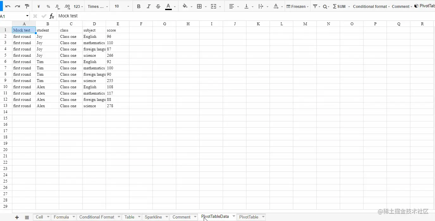The image size is (435, 221).
Task: Increase decimal places
Action: [67, 6]
